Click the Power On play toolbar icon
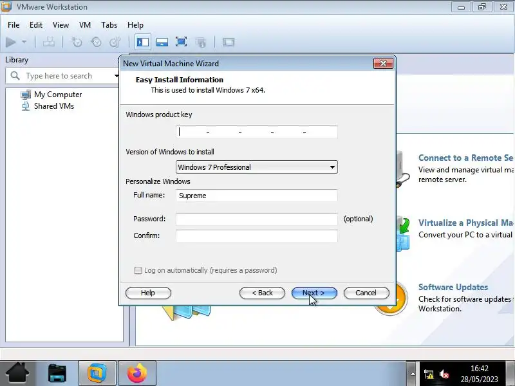Screen dimensions: 515x386 (10, 42)
